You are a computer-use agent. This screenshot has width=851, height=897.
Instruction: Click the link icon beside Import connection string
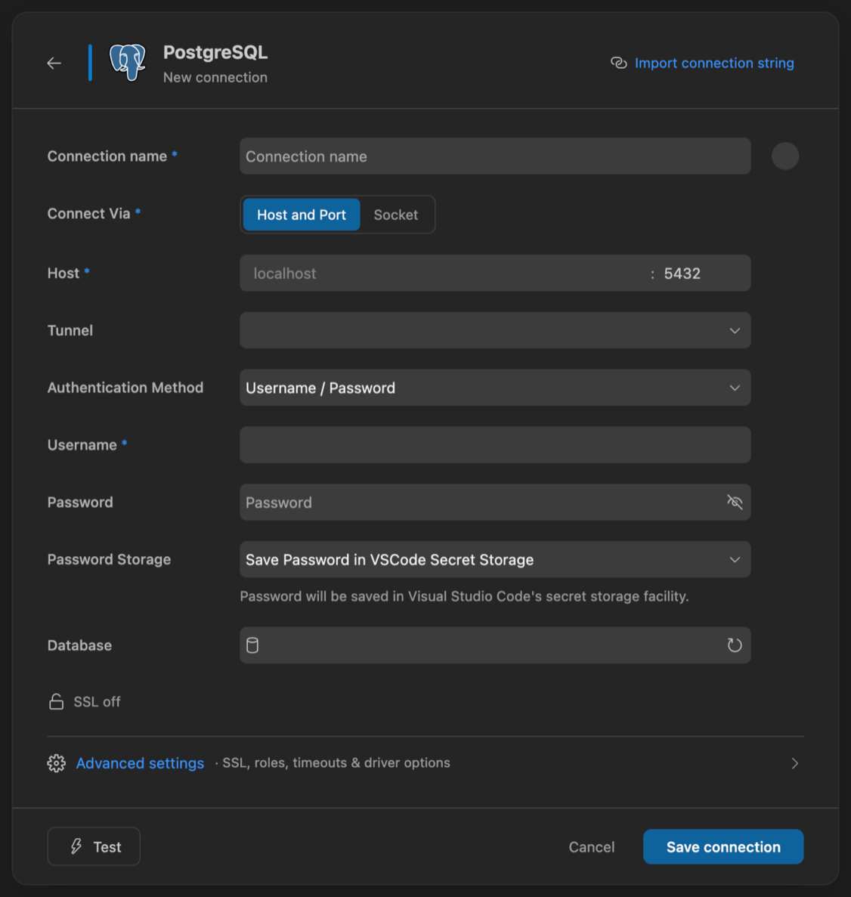618,63
